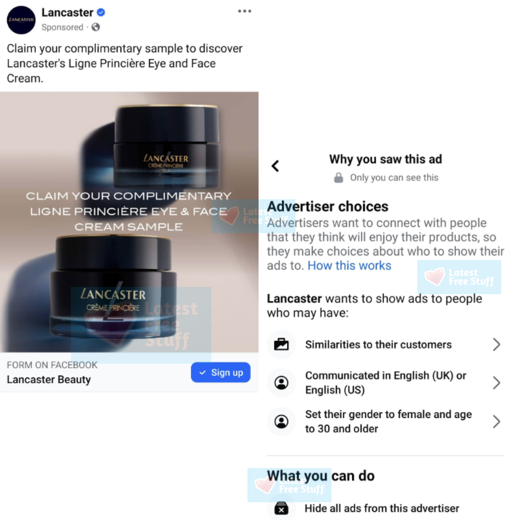Expand Similarities to their customers chevron
Image resolution: width=520 pixels, height=520 pixels.
(x=496, y=345)
